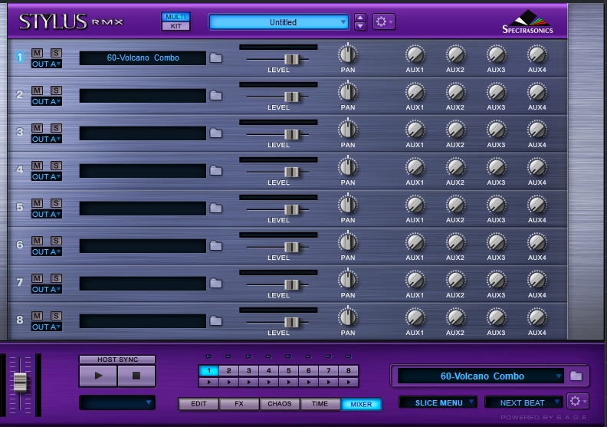Image resolution: width=607 pixels, height=427 pixels.
Task: Click the AUX4 knob on part 8
Action: tap(537, 317)
